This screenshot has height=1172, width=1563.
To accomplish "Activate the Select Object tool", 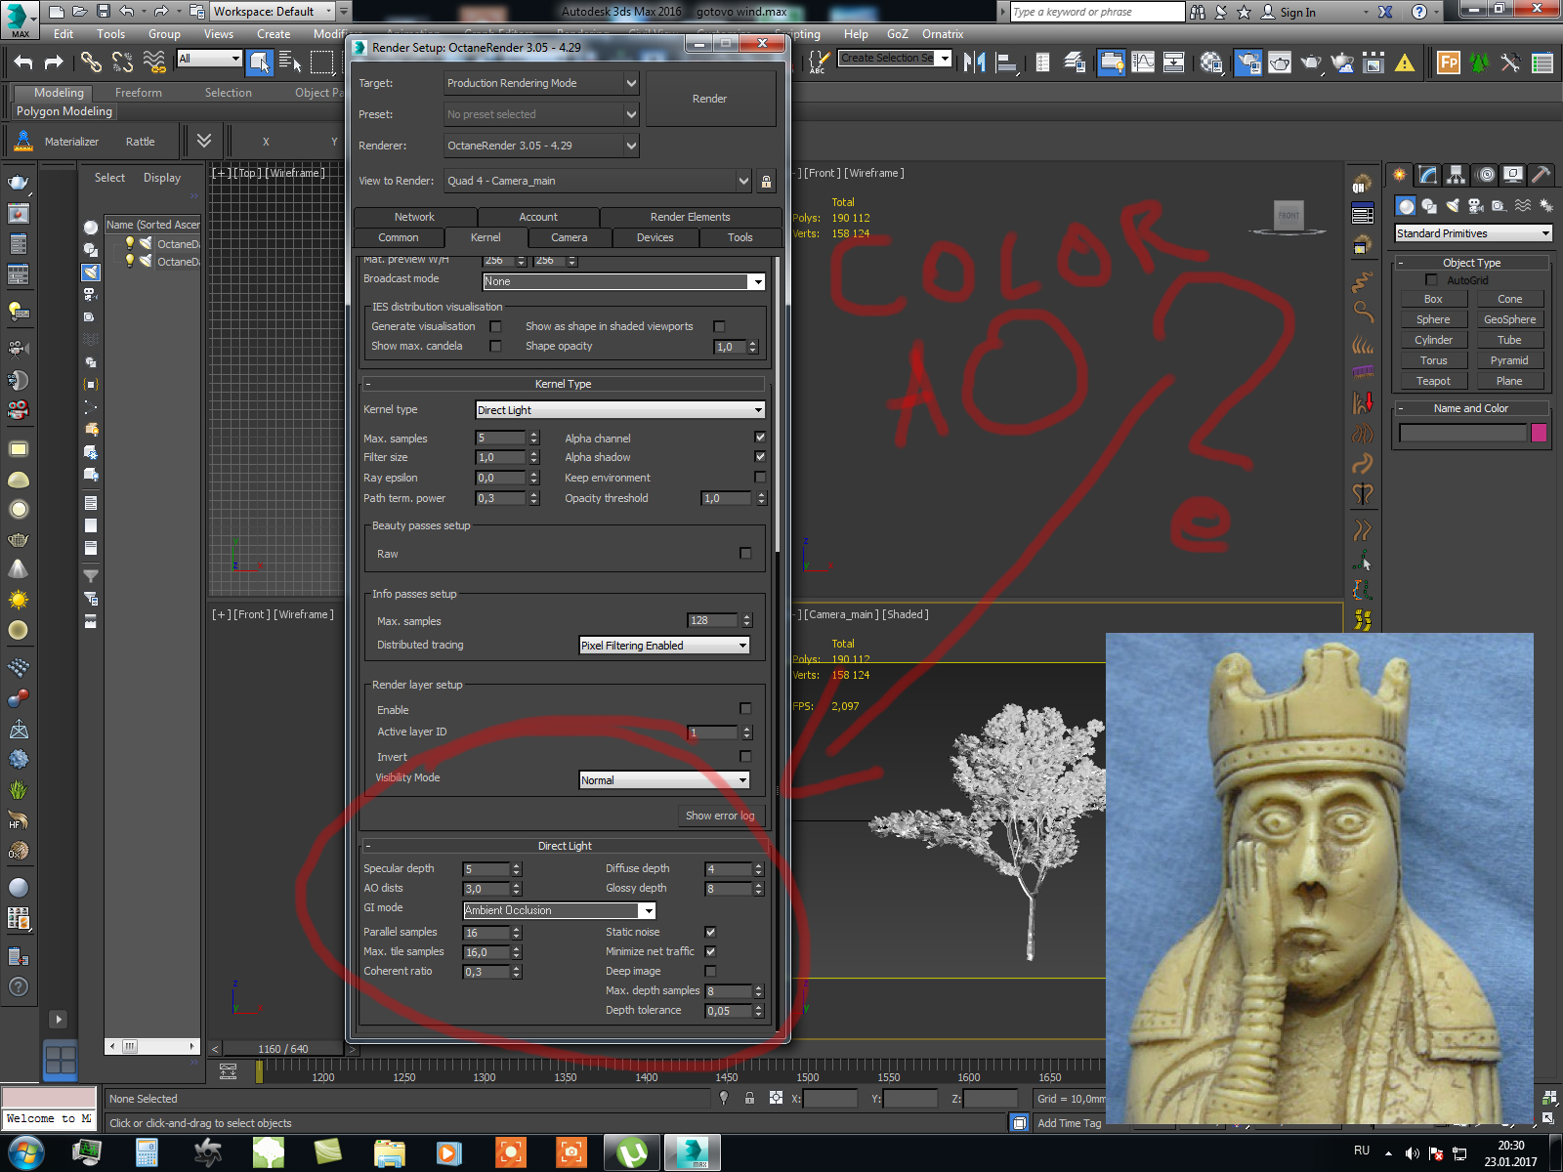I will point(259,63).
